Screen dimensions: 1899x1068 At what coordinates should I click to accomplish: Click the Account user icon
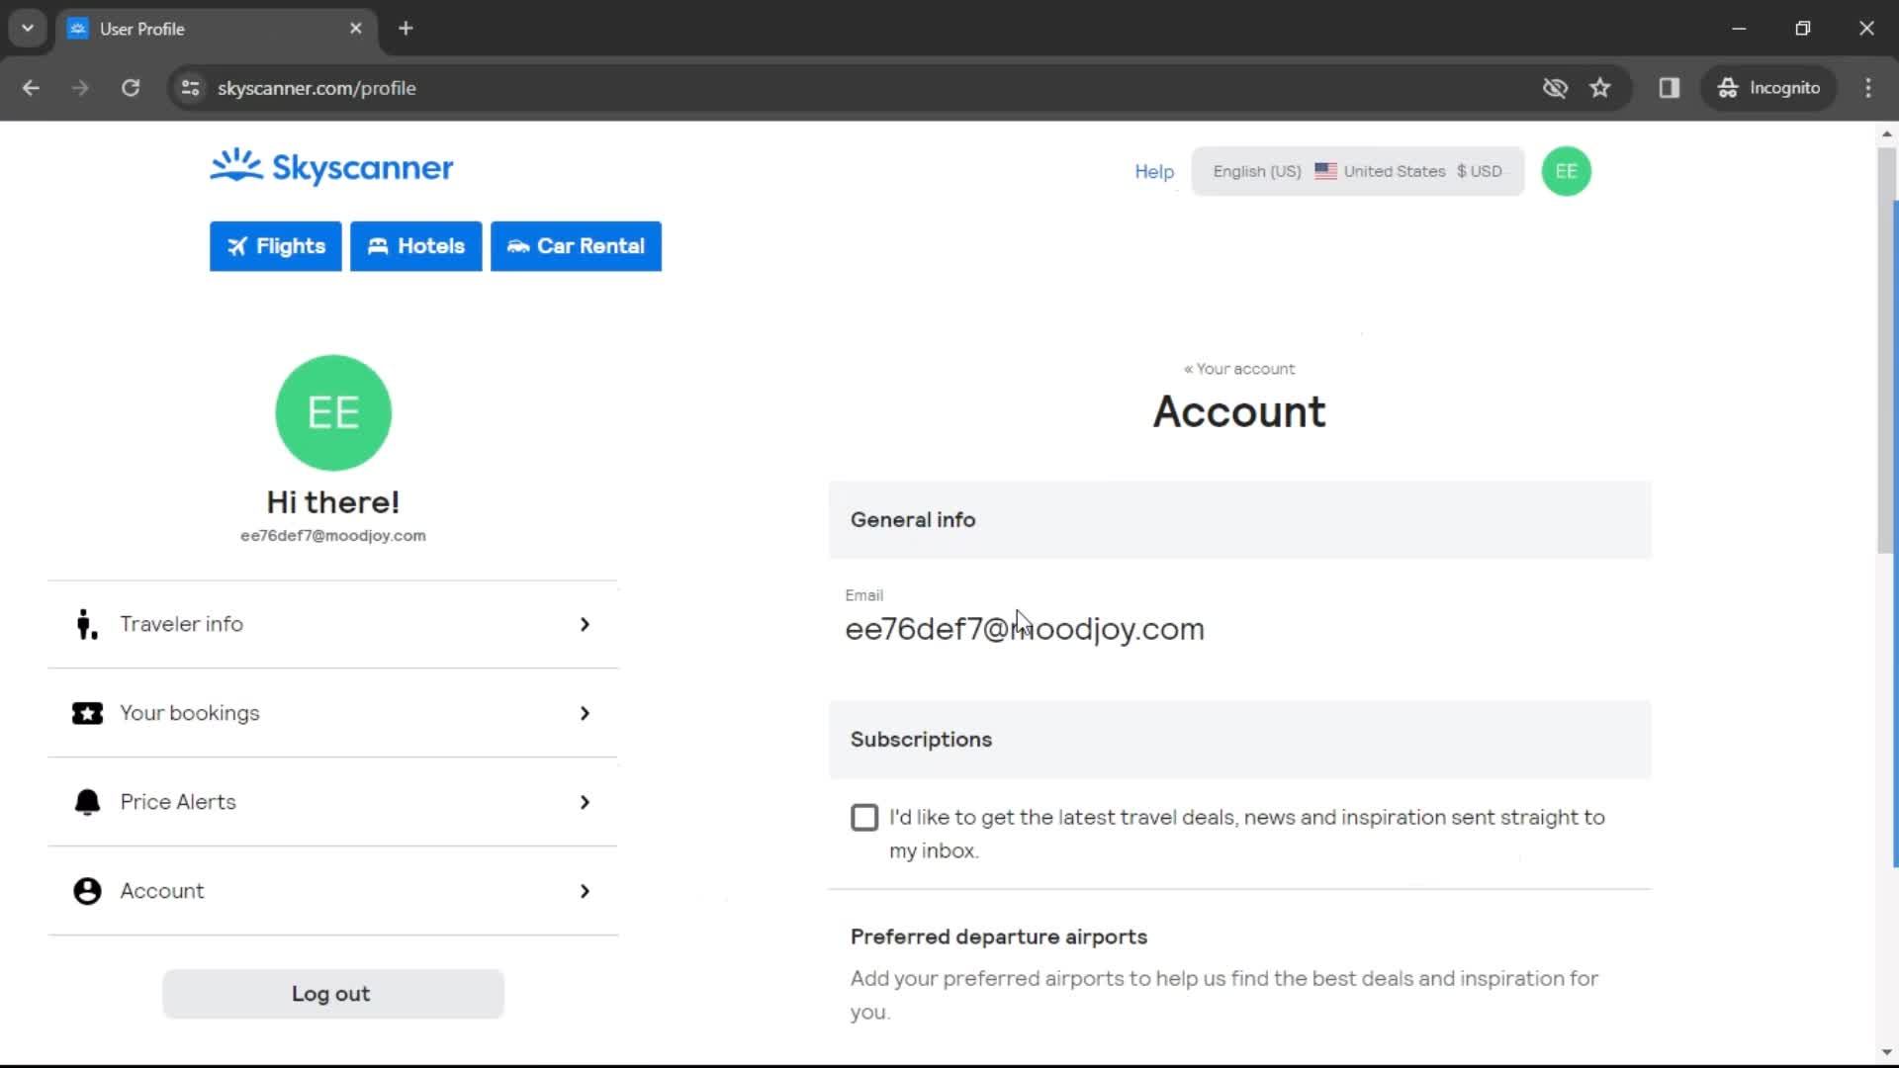pos(87,891)
